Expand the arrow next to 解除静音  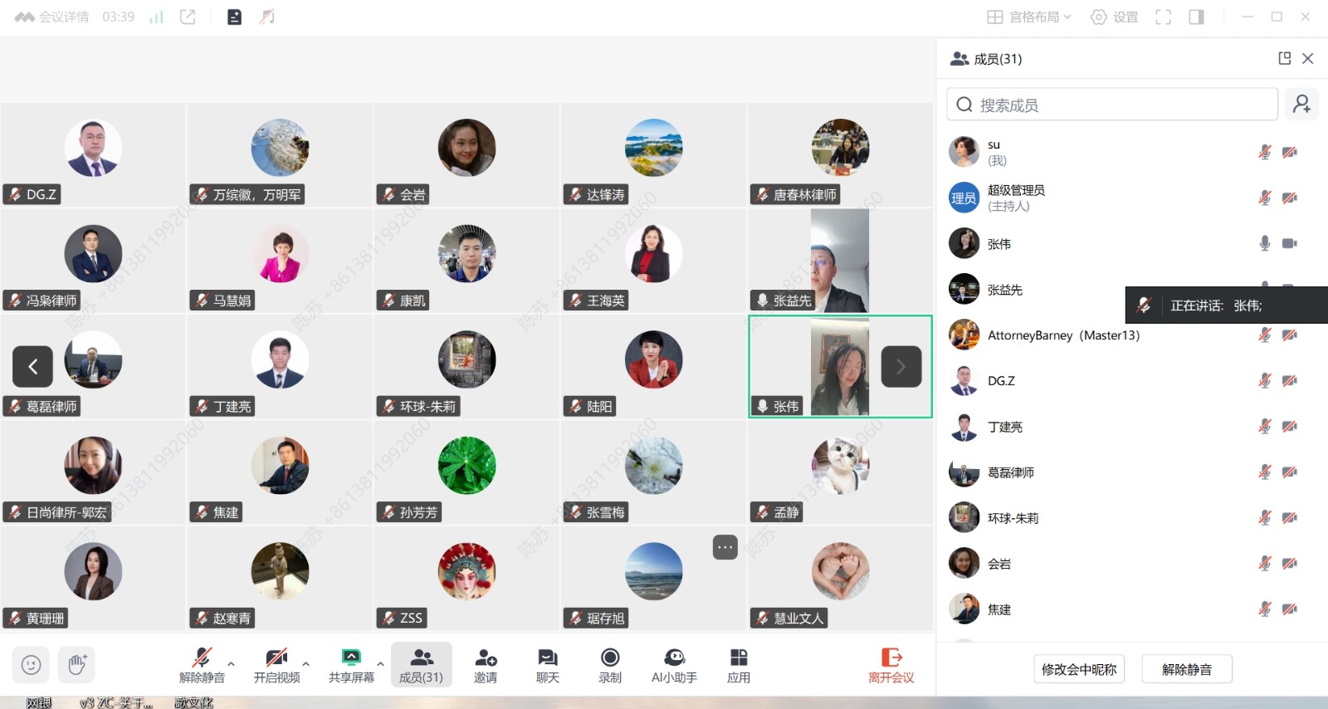point(232,663)
